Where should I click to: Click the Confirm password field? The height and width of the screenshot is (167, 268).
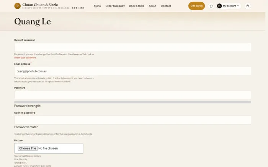coord(132,120)
